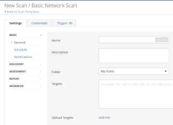
Task: Click Add File to upload targets
Action: coord(104,118)
